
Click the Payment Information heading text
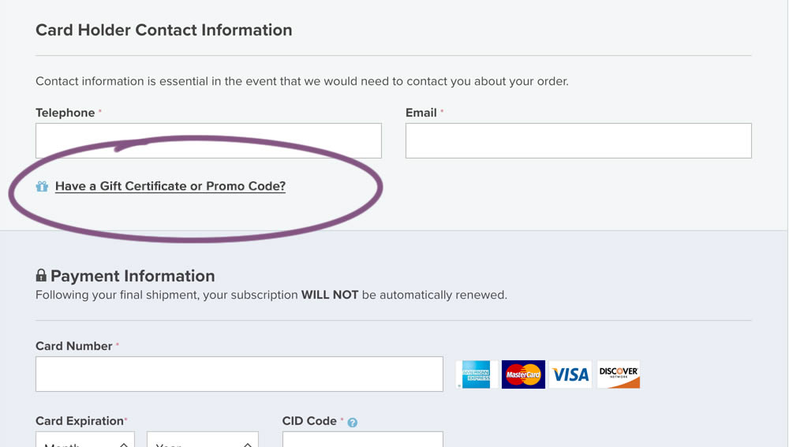point(133,276)
